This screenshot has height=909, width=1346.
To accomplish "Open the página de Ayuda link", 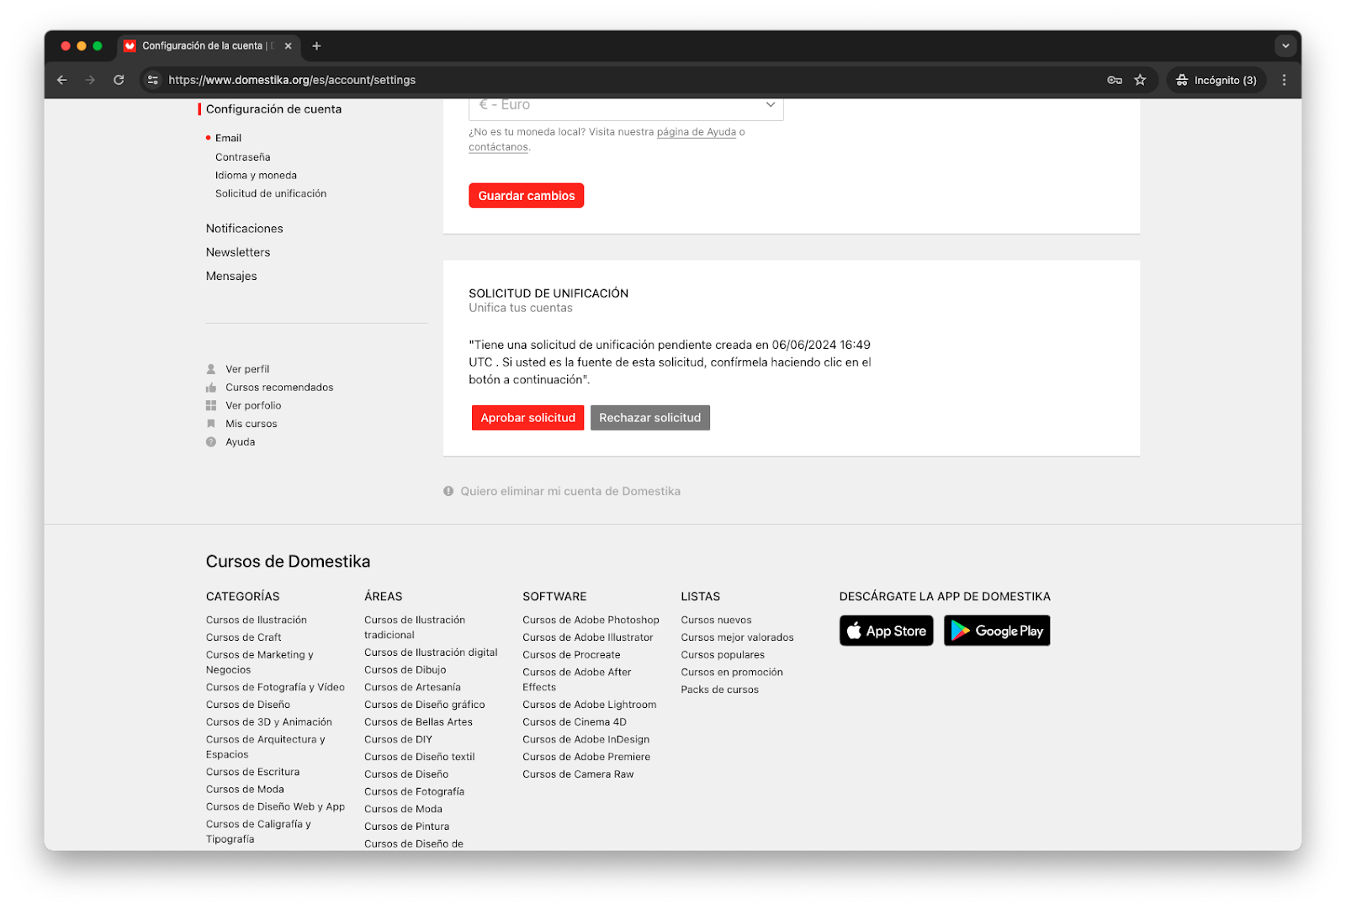I will coord(696,132).
